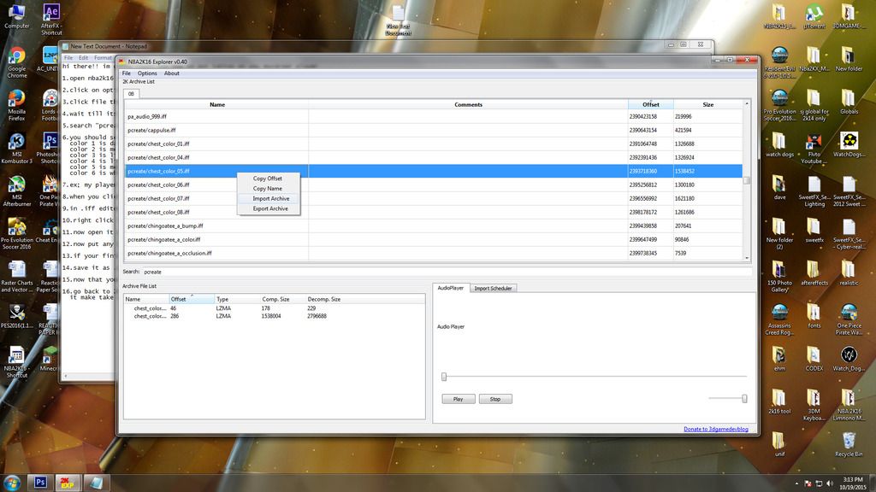Open Mozilla Firefox desktop shortcut
Image resolution: width=876 pixels, height=492 pixels.
(x=16, y=105)
